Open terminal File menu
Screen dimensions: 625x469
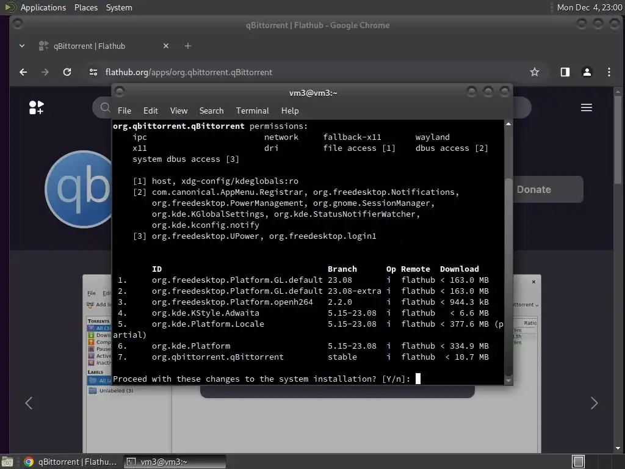pos(125,111)
